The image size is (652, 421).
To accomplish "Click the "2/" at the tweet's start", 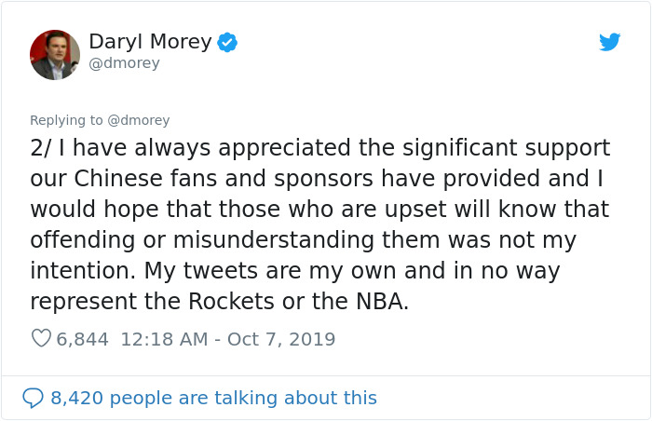I will point(41,148).
